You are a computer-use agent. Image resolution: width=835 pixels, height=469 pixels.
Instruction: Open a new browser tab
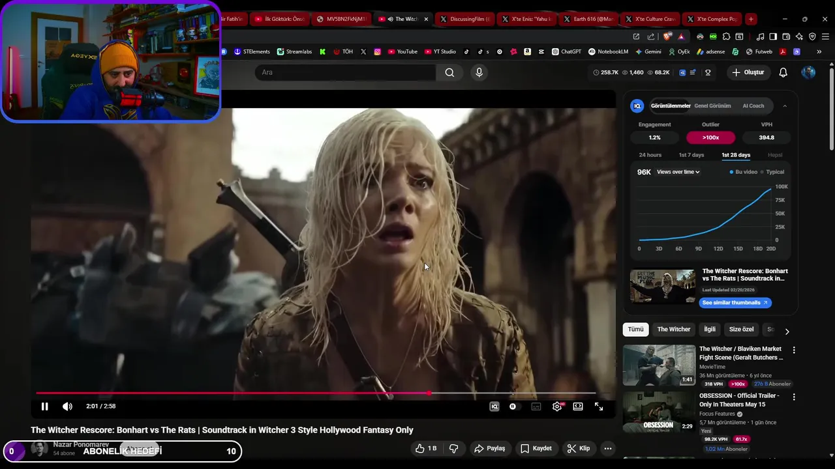(751, 19)
